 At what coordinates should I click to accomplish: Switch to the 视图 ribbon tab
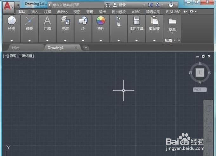(x=77, y=12)
